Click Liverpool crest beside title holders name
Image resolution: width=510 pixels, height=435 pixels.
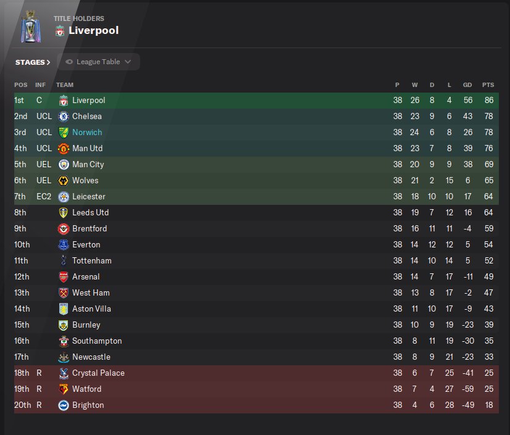(x=60, y=30)
